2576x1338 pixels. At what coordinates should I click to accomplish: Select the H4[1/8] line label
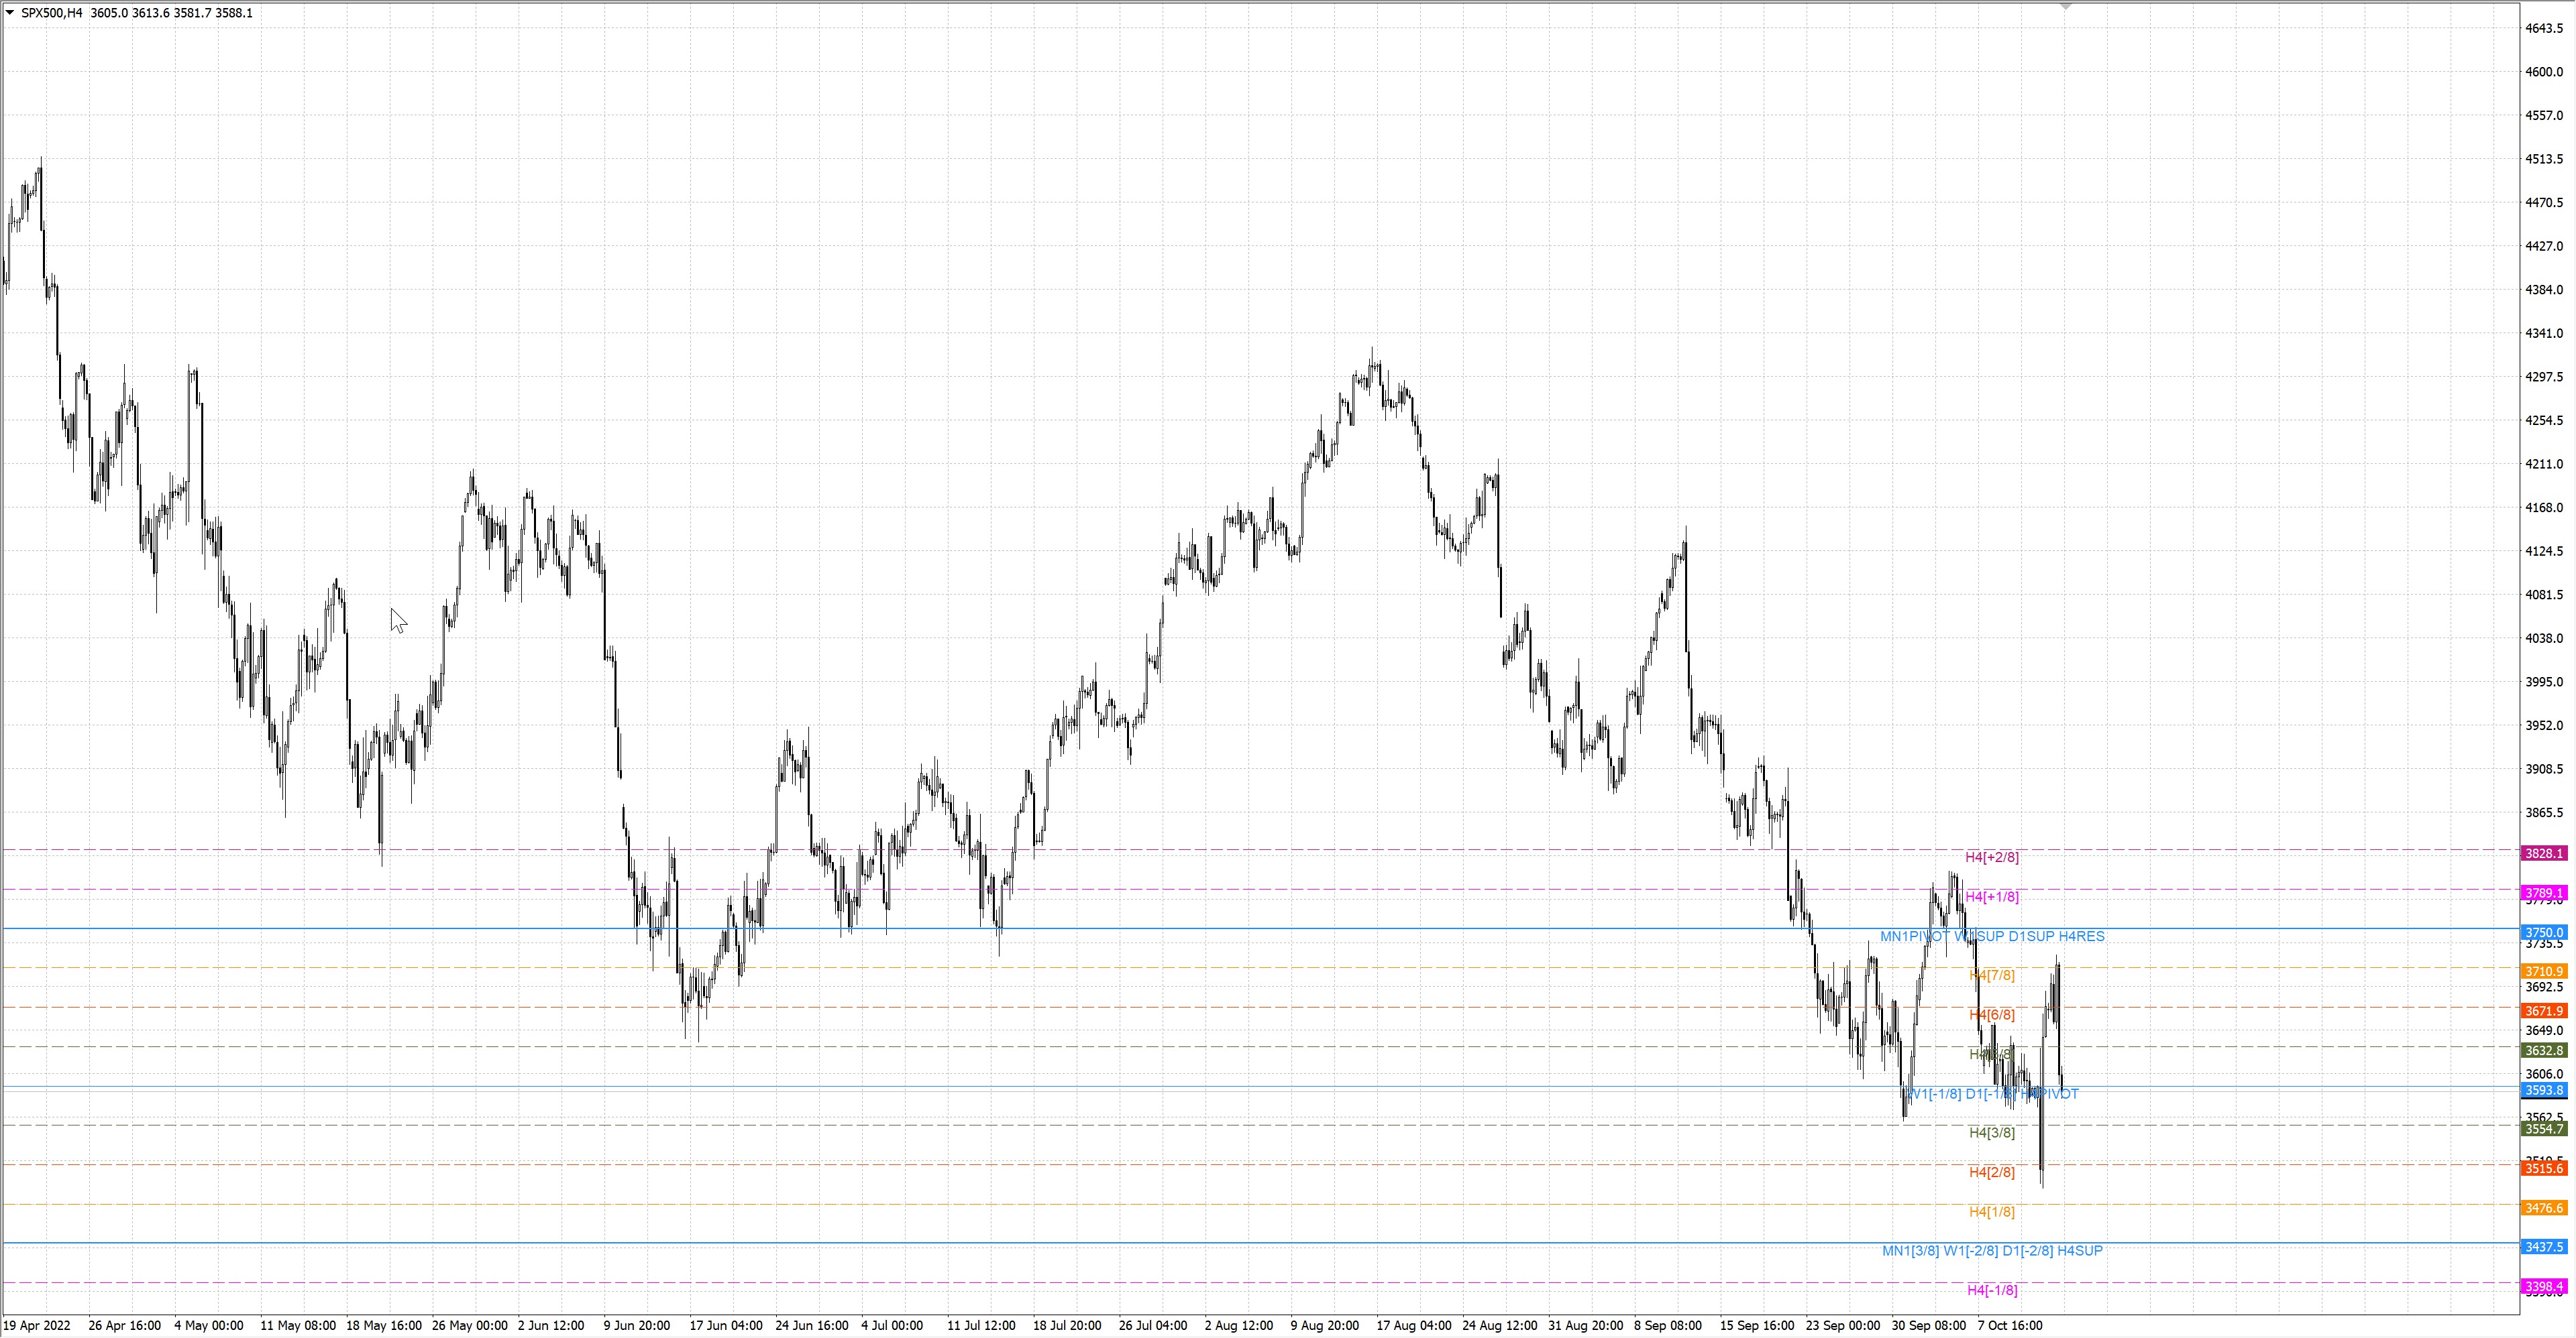click(1992, 1211)
